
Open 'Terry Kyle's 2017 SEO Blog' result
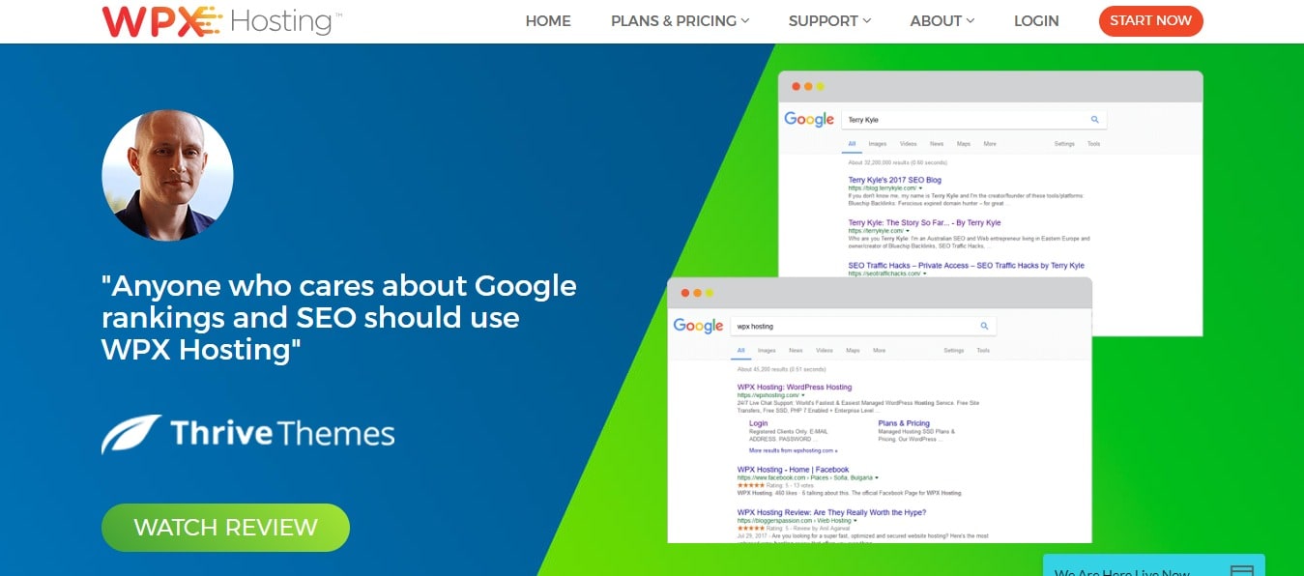(x=894, y=180)
